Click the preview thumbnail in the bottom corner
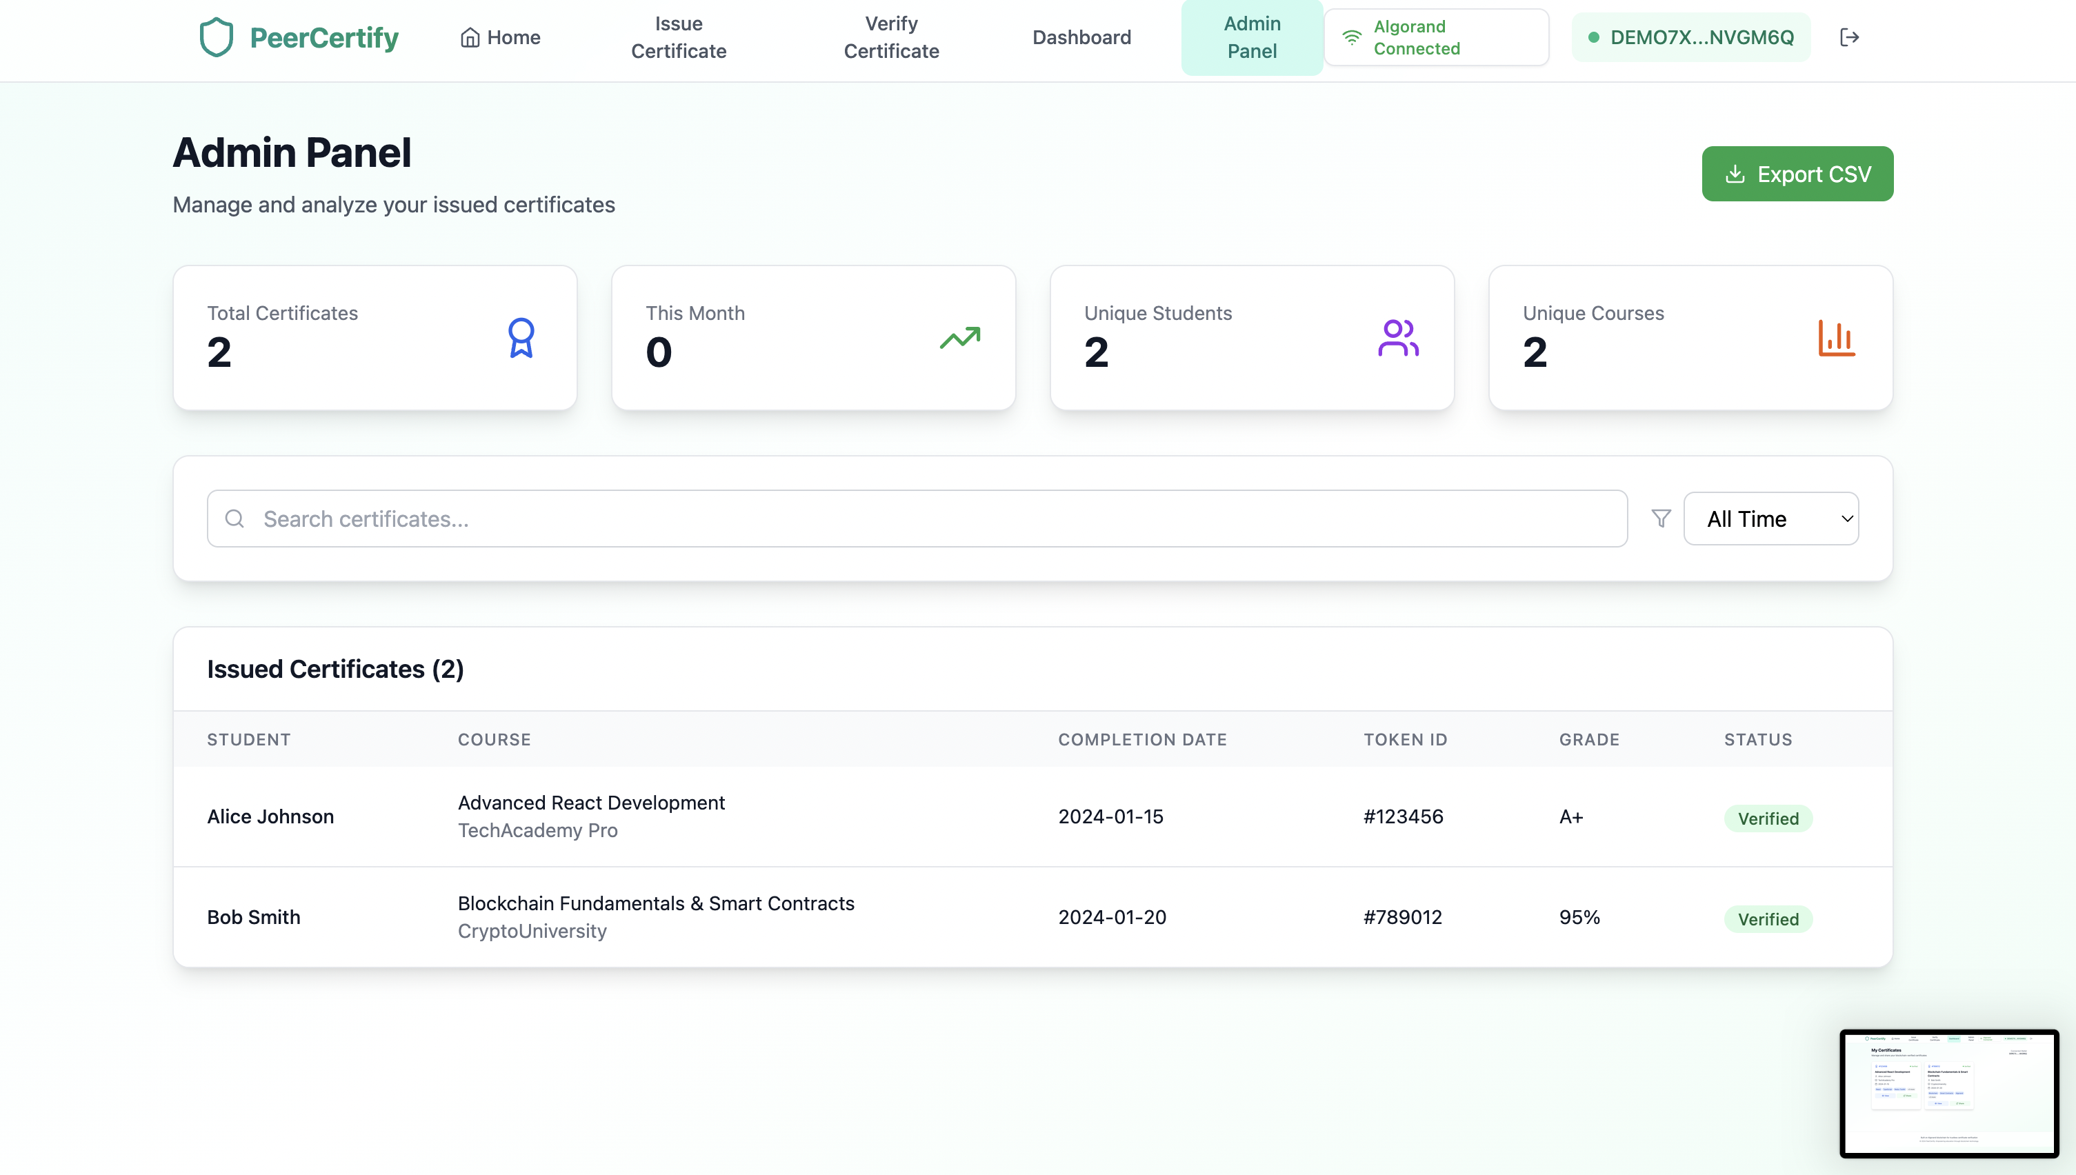 pyautogui.click(x=1948, y=1093)
